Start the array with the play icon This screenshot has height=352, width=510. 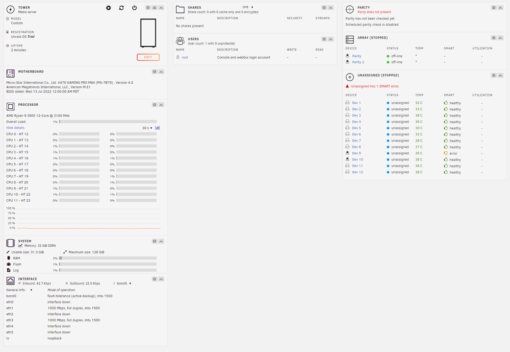[108, 8]
